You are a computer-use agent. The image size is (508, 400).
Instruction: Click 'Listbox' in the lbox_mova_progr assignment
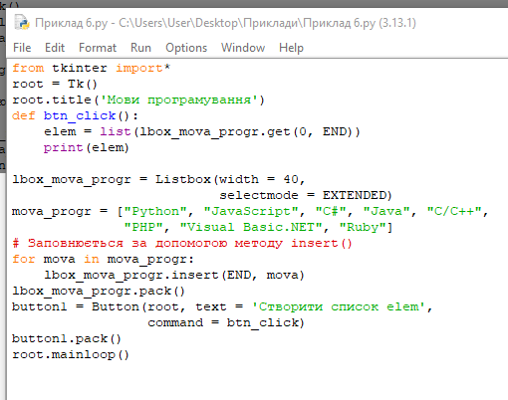click(183, 179)
